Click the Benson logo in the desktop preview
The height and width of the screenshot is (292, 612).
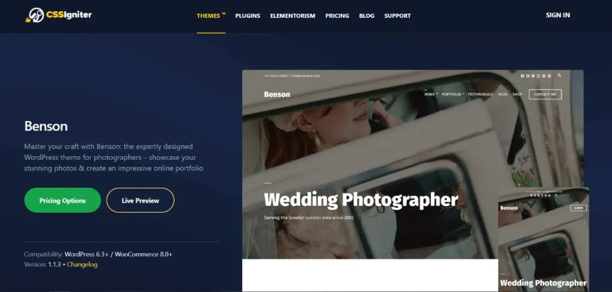pos(277,94)
